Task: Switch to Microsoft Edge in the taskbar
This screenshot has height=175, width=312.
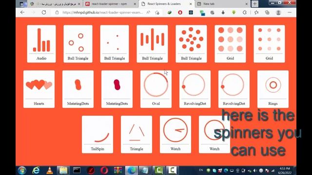Action: tap(132, 170)
